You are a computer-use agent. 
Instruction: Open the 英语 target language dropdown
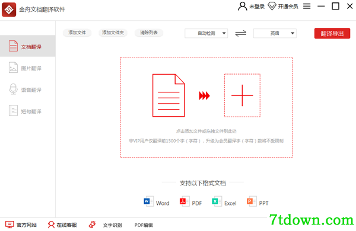275,33
